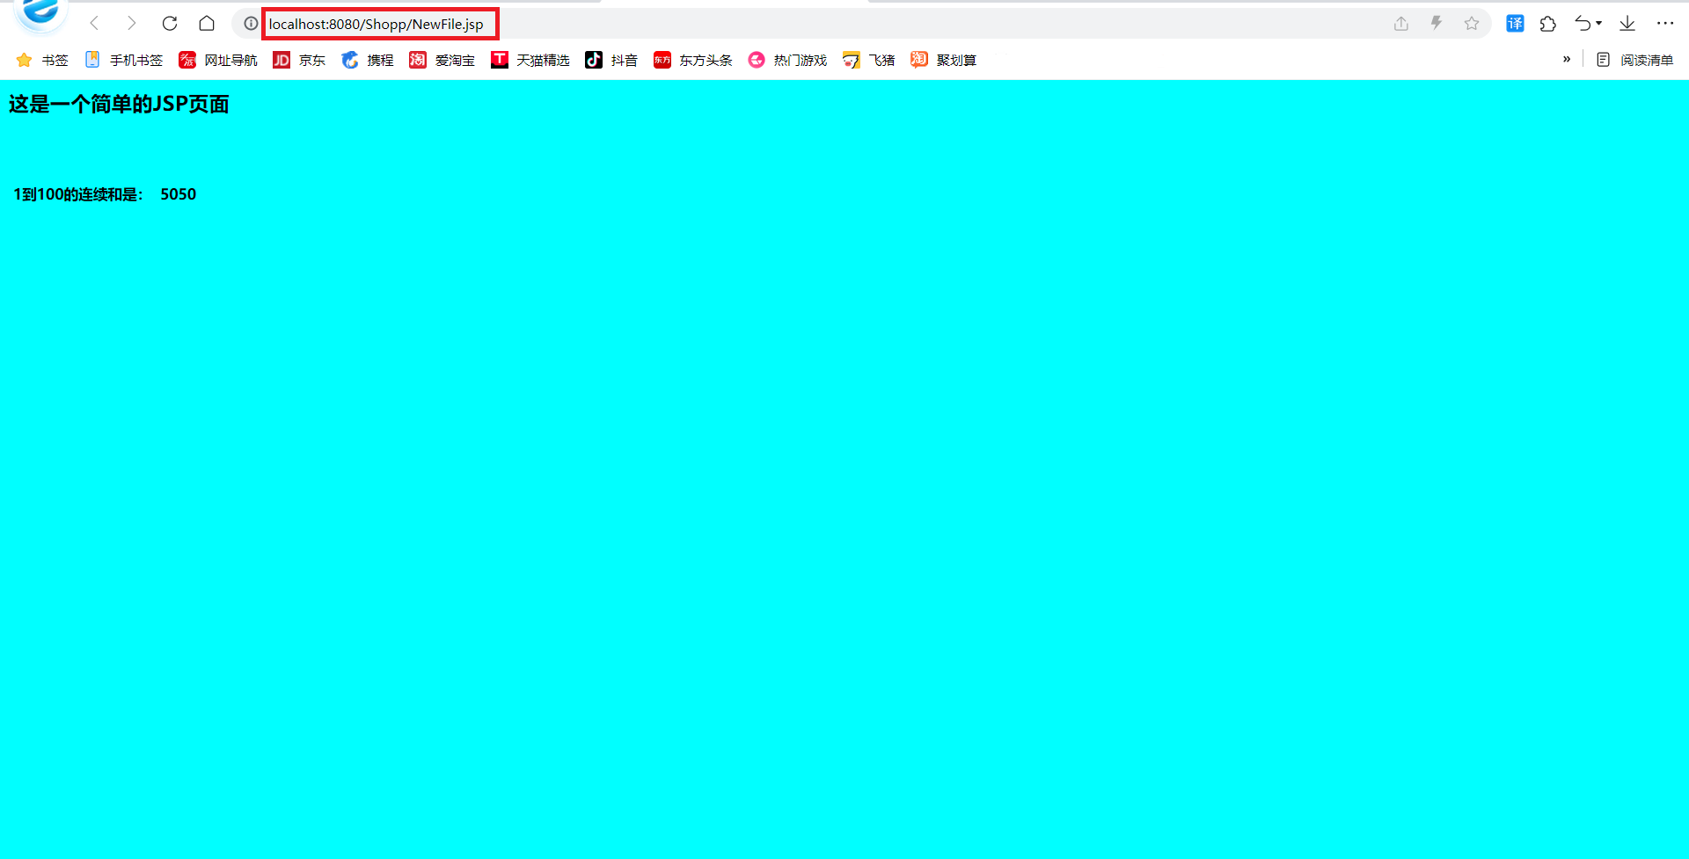Open the extensions puzzle icon
This screenshot has width=1689, height=859.
pos(1548,24)
